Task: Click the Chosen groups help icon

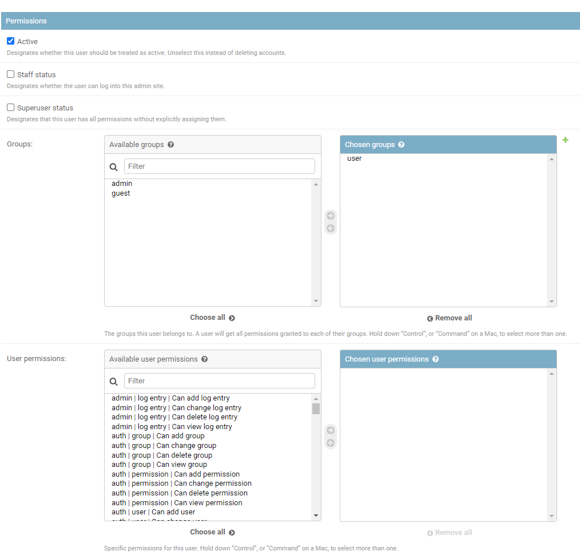Action: [x=402, y=145]
